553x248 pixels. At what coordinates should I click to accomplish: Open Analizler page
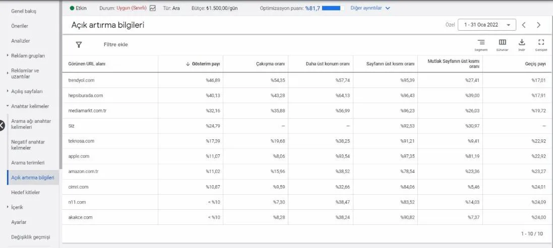pyautogui.click(x=21, y=41)
